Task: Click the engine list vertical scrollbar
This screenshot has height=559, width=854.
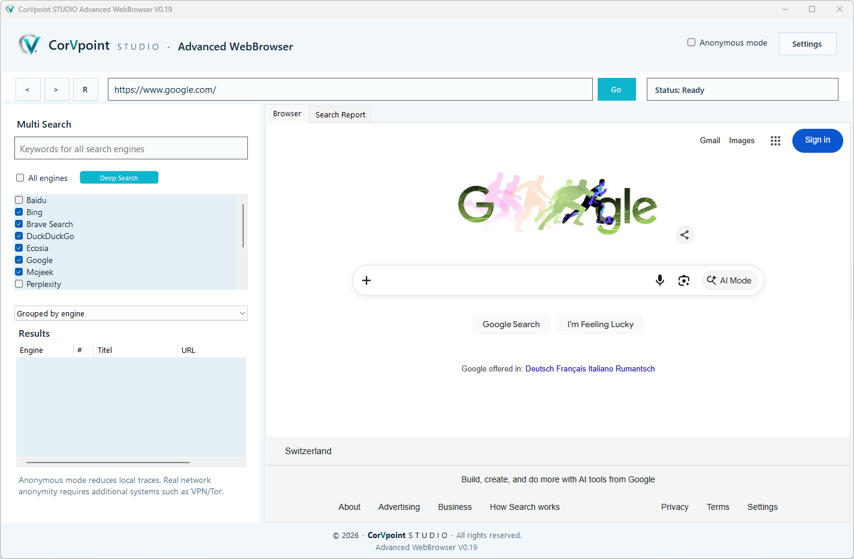Action: point(243,226)
